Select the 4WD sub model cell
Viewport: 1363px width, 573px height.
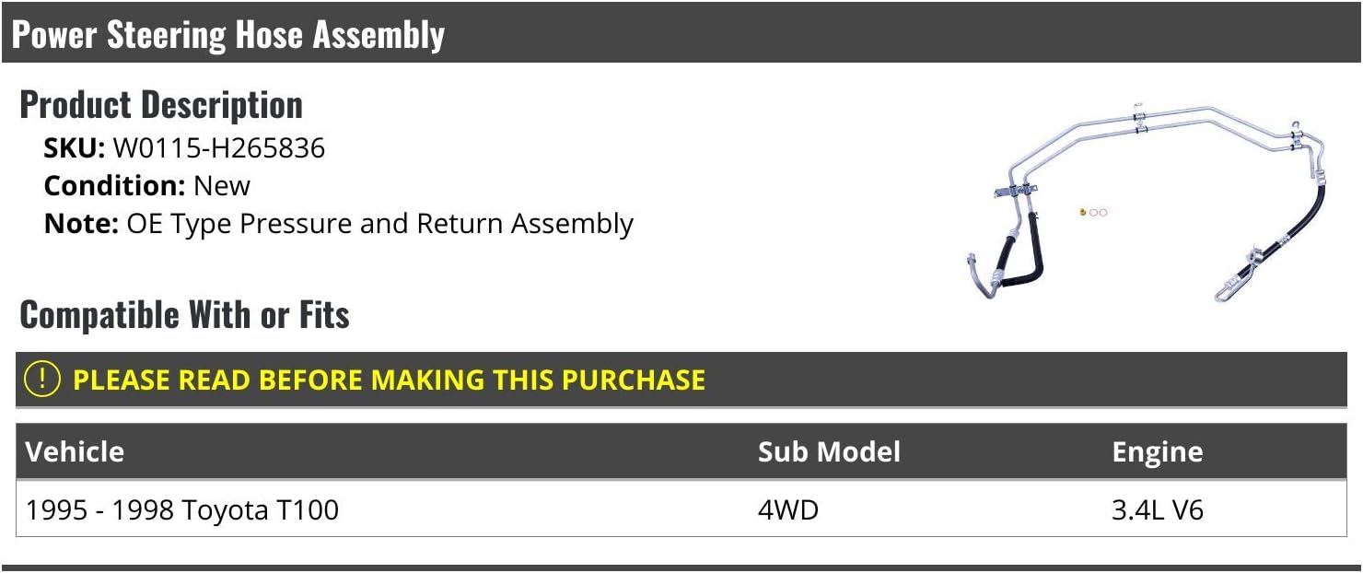coord(787,509)
